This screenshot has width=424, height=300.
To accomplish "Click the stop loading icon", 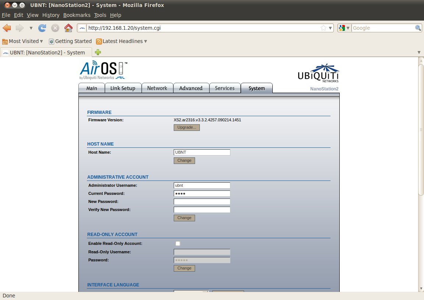I will pyautogui.click(x=55, y=28).
